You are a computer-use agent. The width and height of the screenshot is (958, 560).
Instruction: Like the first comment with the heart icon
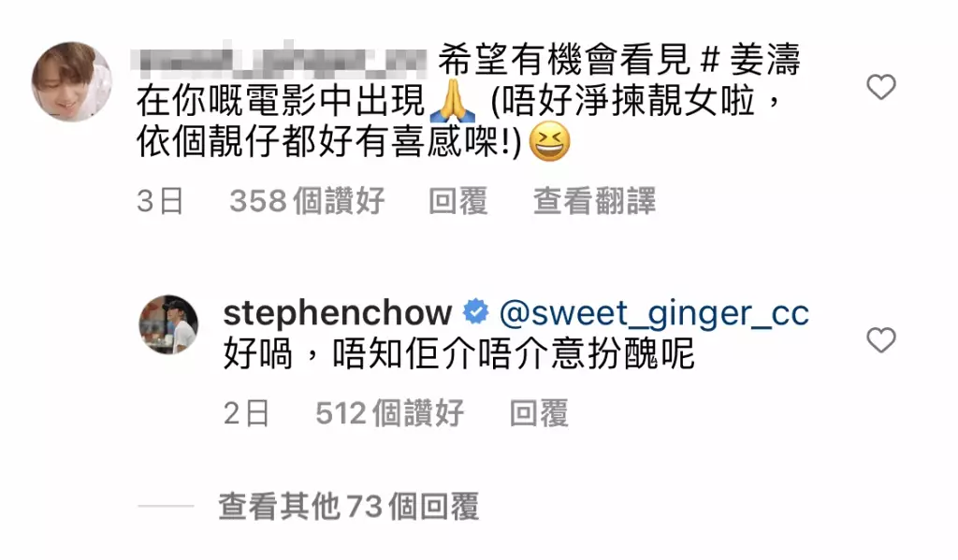click(881, 87)
